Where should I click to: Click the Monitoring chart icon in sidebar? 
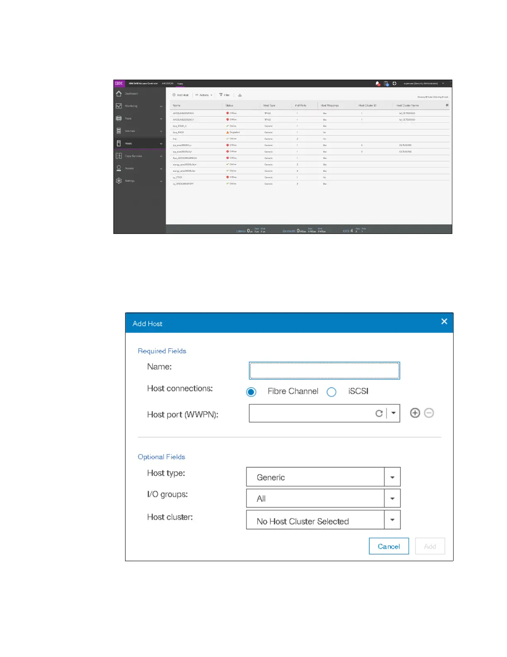tap(119, 106)
